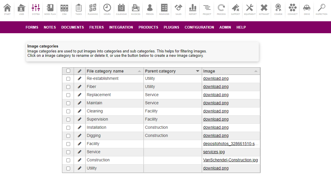Tick the checkbox for Re-establishment row
Image resolution: width=331 pixels, height=180 pixels.
68,79
